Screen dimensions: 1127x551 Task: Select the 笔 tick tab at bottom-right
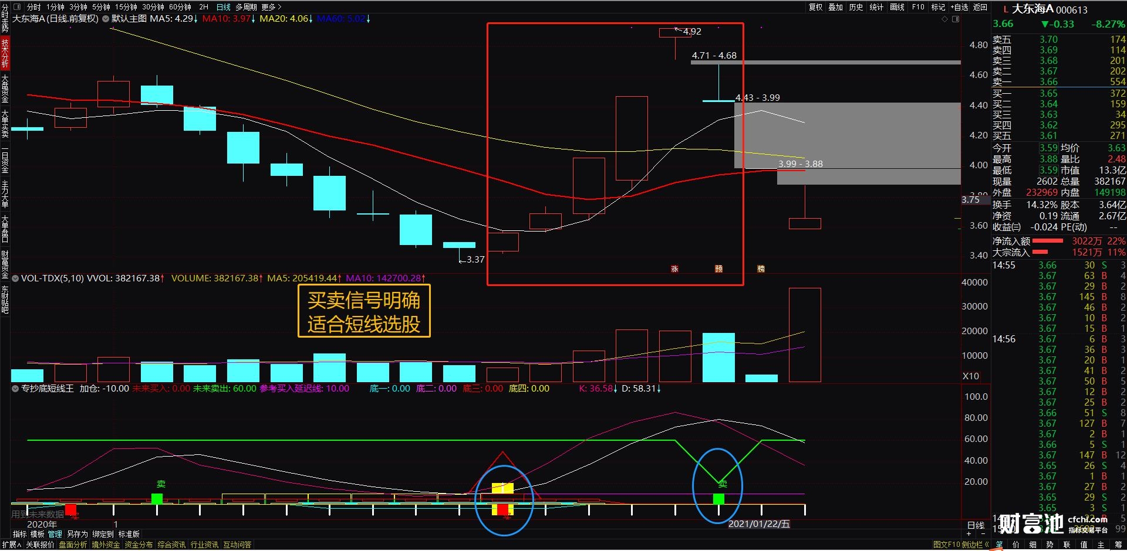click(999, 545)
